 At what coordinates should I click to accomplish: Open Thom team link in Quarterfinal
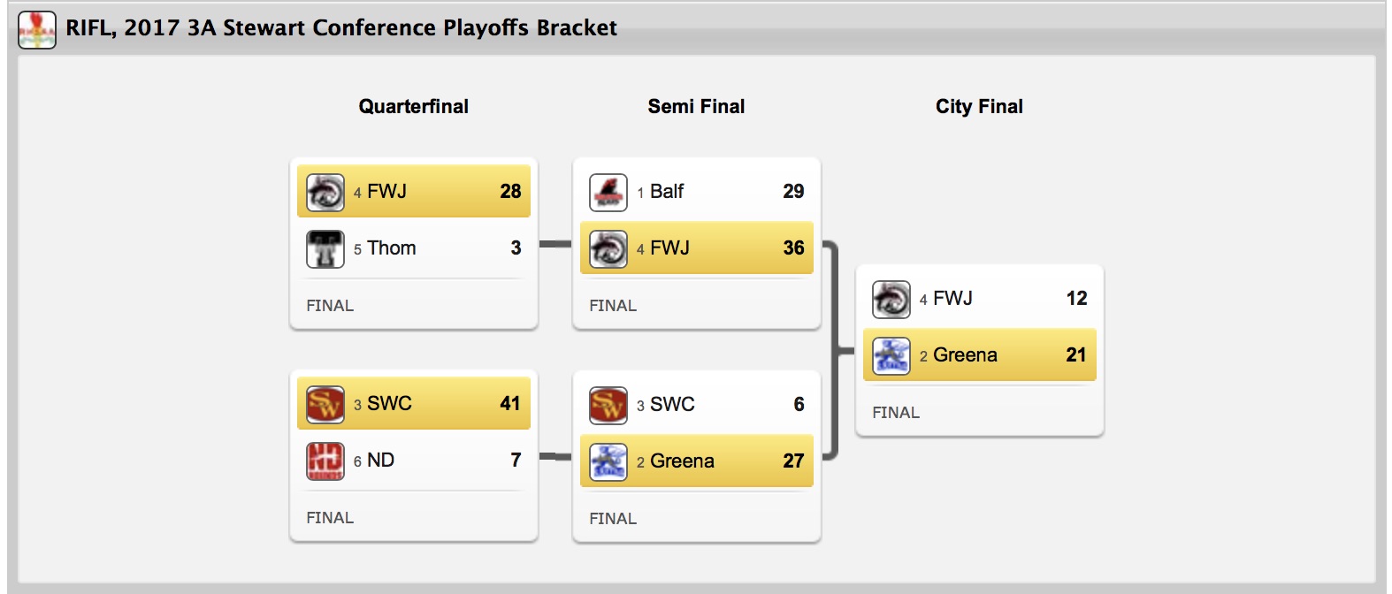tap(391, 248)
